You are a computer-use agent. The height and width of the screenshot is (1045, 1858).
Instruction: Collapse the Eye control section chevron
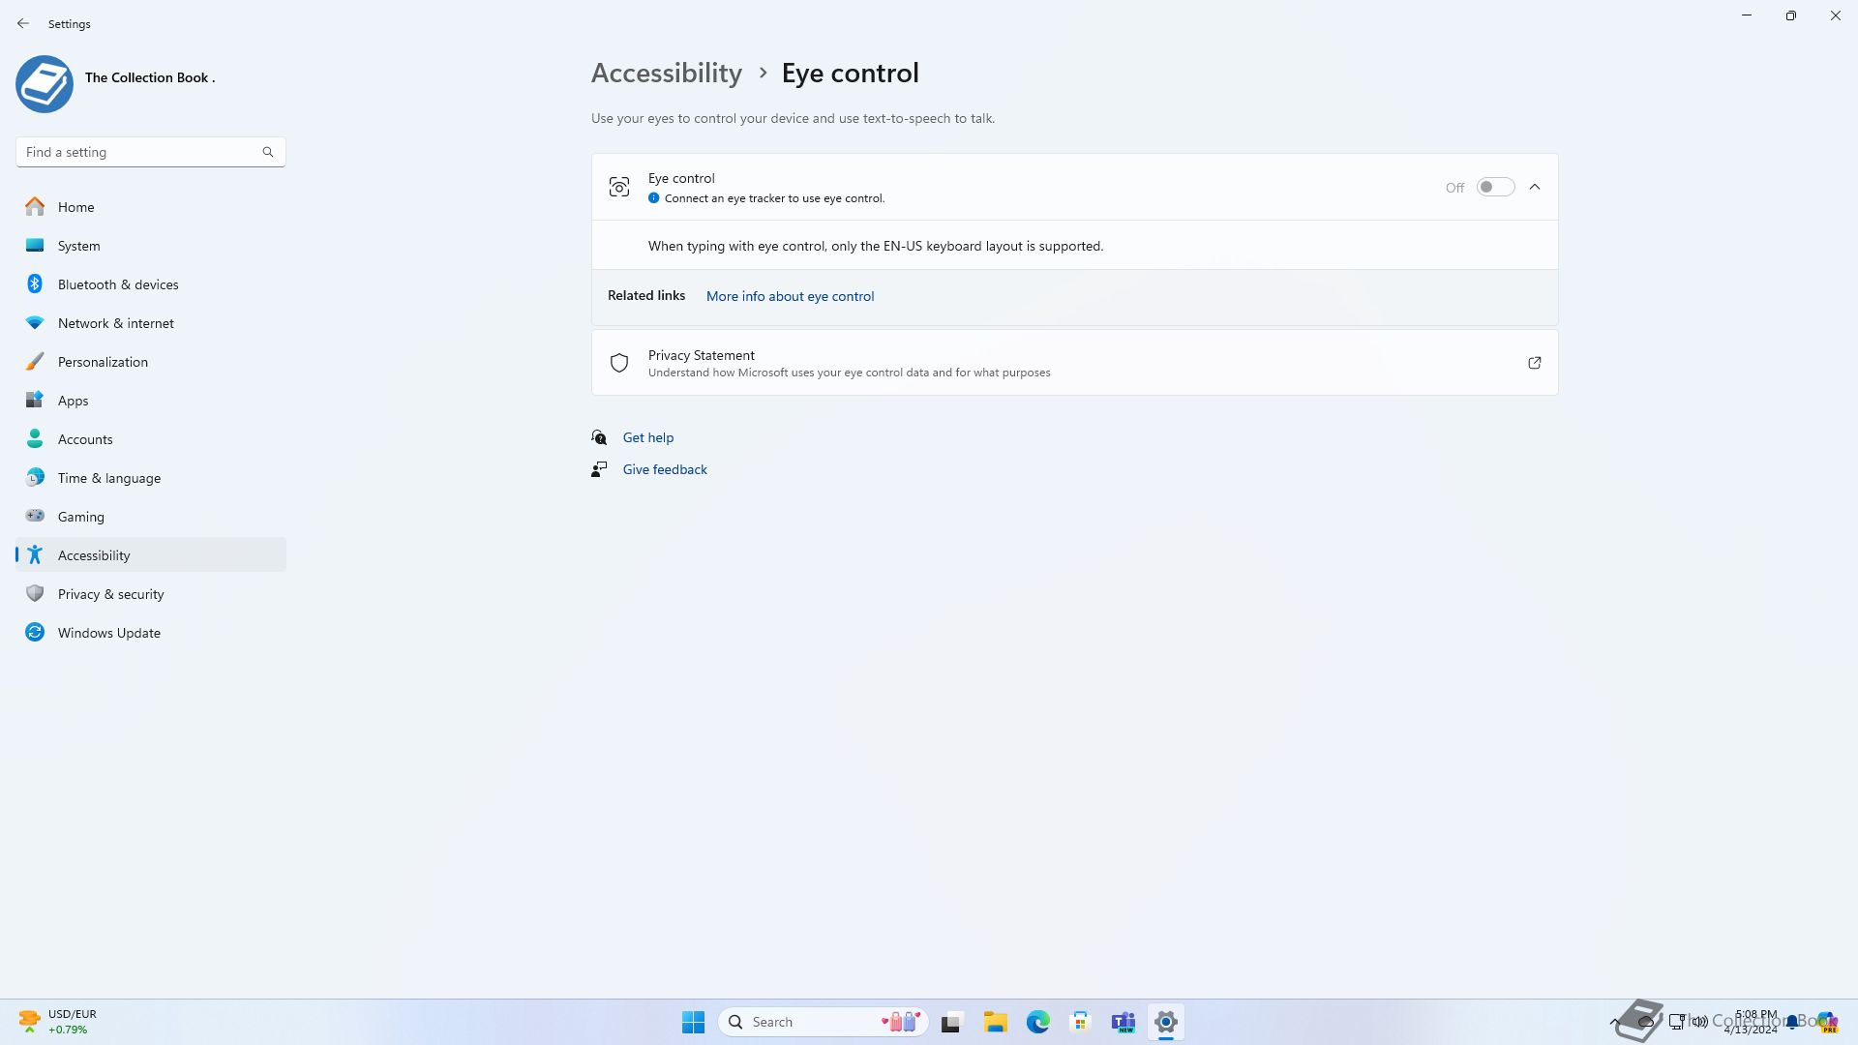coord(1535,187)
